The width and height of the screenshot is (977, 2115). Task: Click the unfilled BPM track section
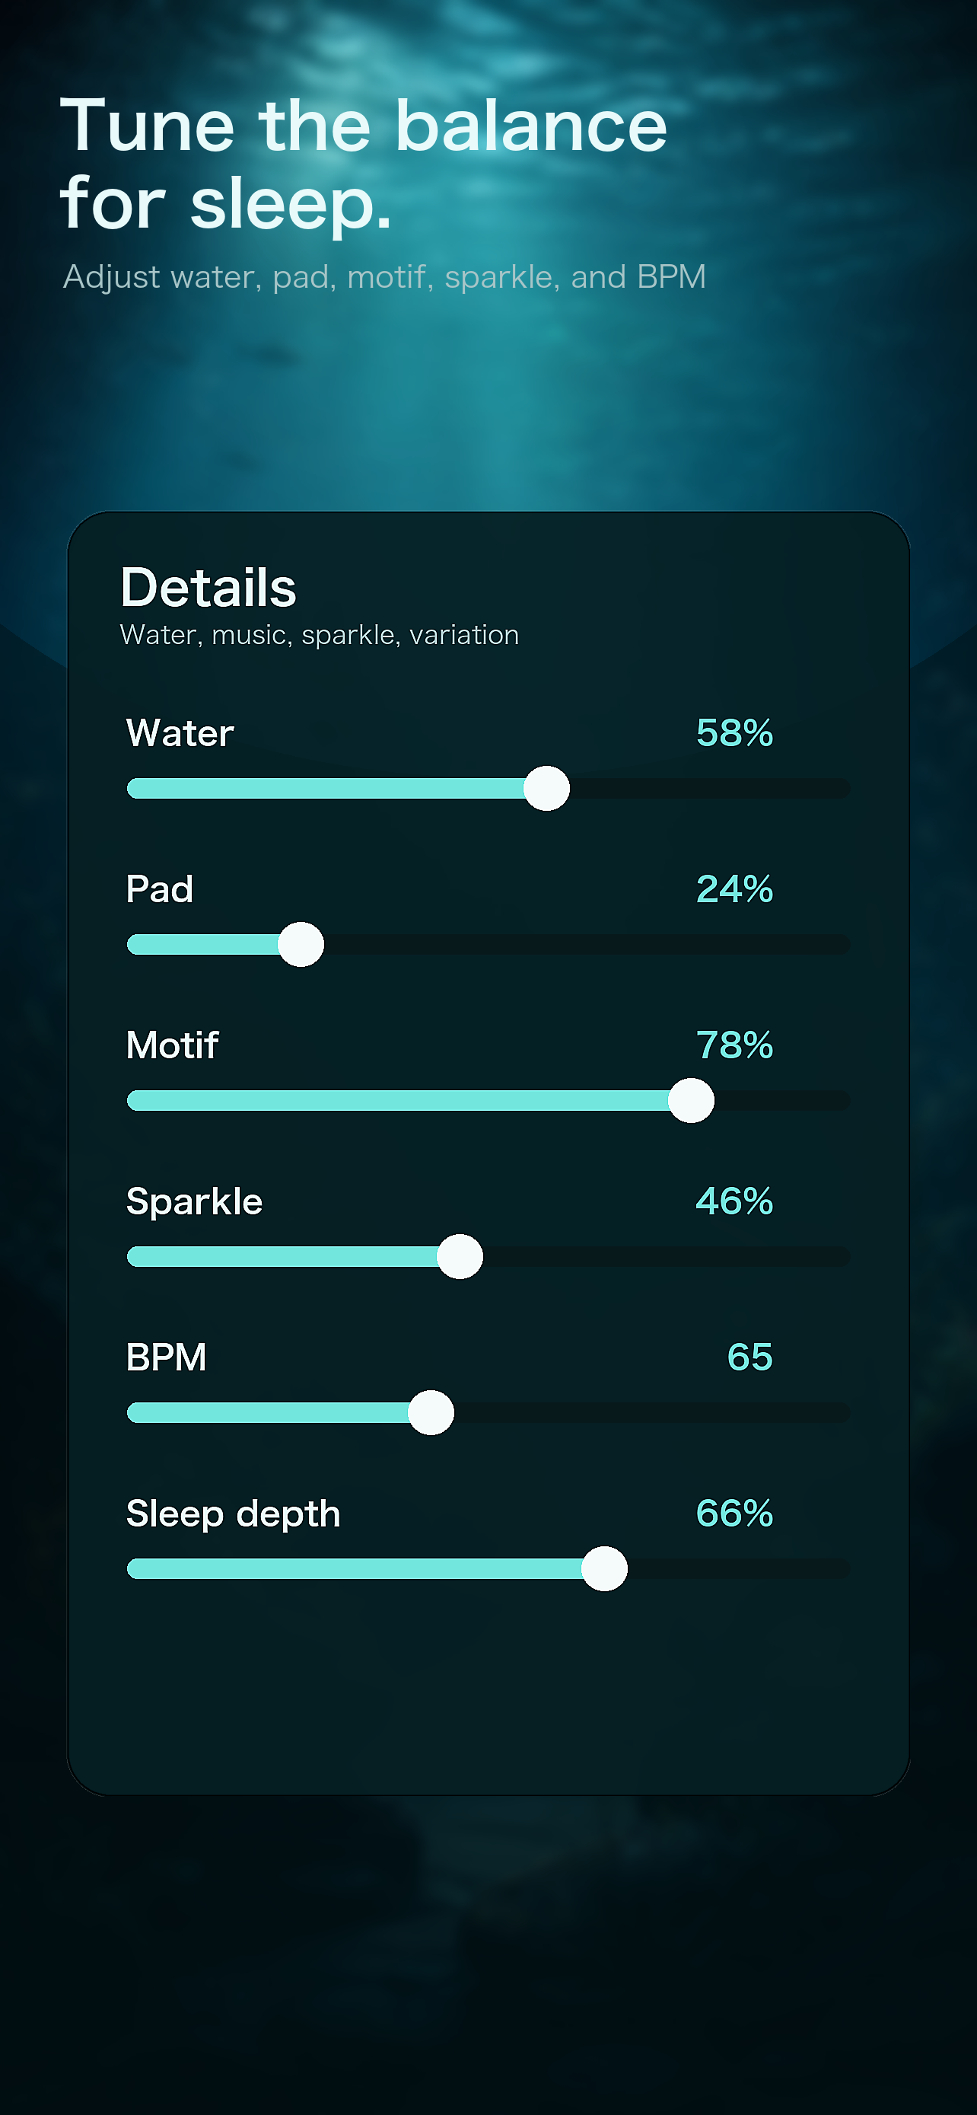pyautogui.click(x=652, y=1412)
